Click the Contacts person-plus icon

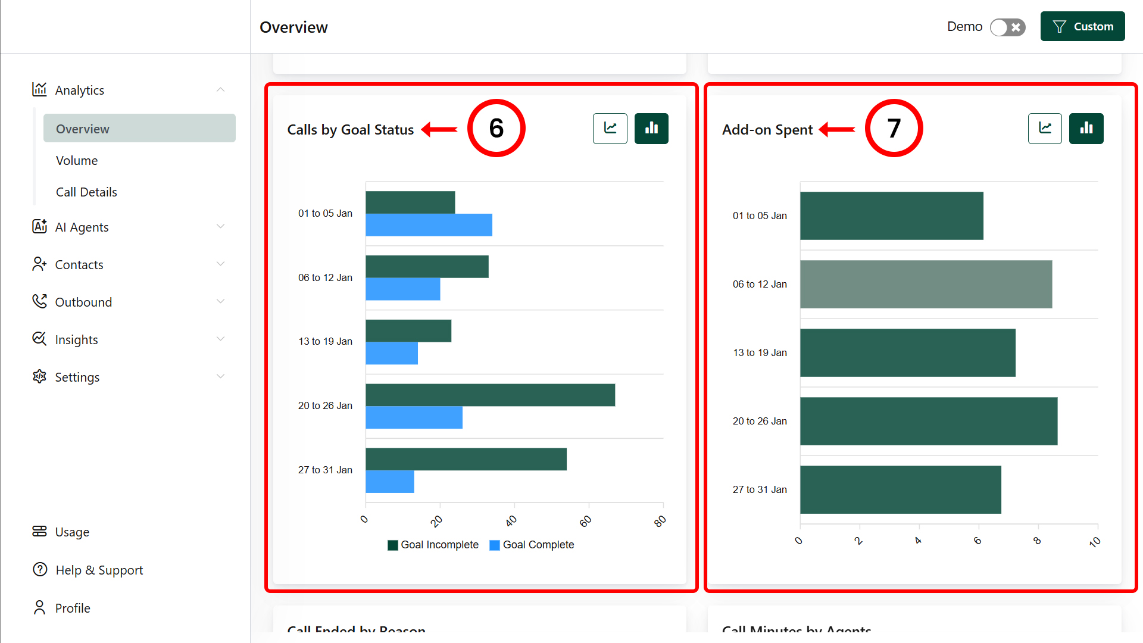[x=39, y=264]
